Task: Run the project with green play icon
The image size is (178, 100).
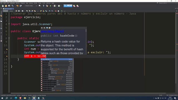Action: click(50, 6)
